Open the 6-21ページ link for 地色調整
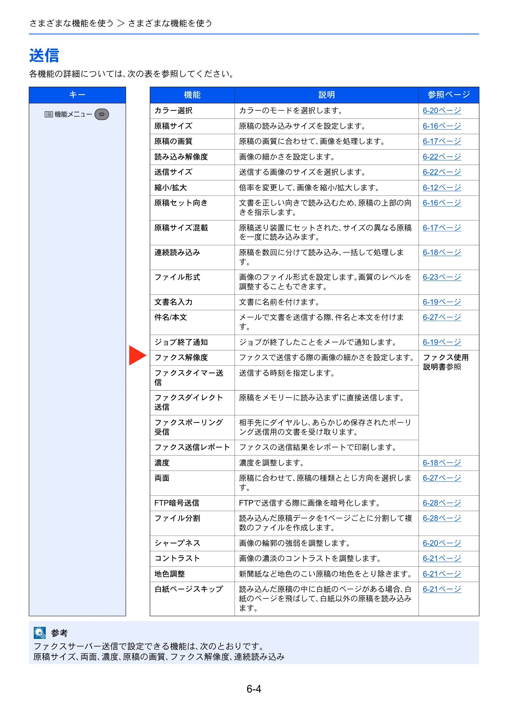This screenshot has height=720, width=508. [442, 574]
